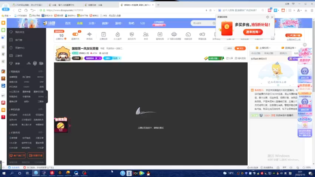315x177 pixels.
Task: Expand 全部 under 网游竞技 section
Action: click(41, 72)
